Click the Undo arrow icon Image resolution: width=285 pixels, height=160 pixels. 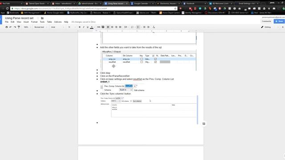point(11,27)
